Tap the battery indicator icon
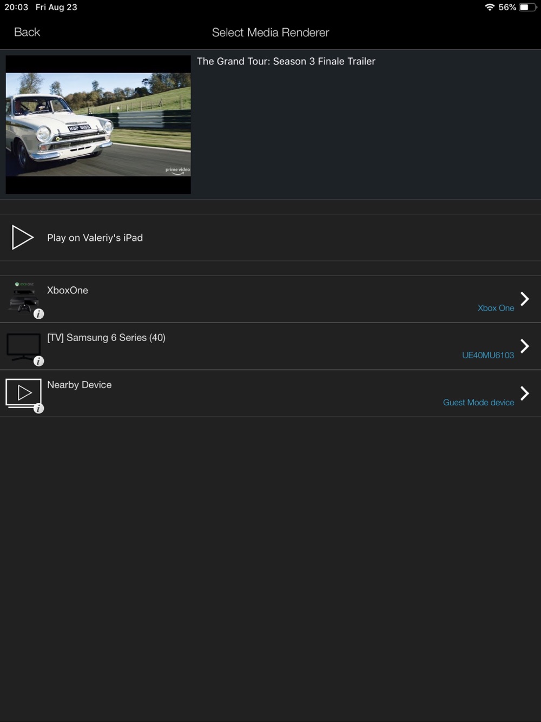The image size is (541, 722). point(528,7)
